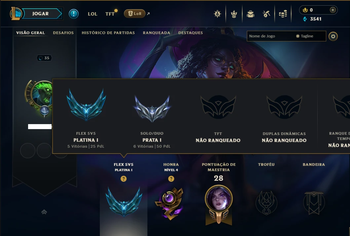This screenshot has width=350, height=236.
Task: Select the TFT game mode tab
Action: pos(110,14)
